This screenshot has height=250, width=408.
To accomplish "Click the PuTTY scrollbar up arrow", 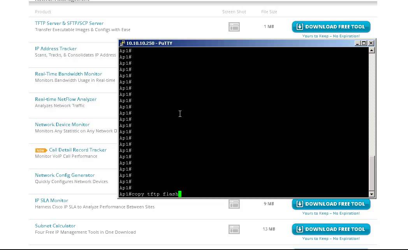I will pyautogui.click(x=371, y=50).
